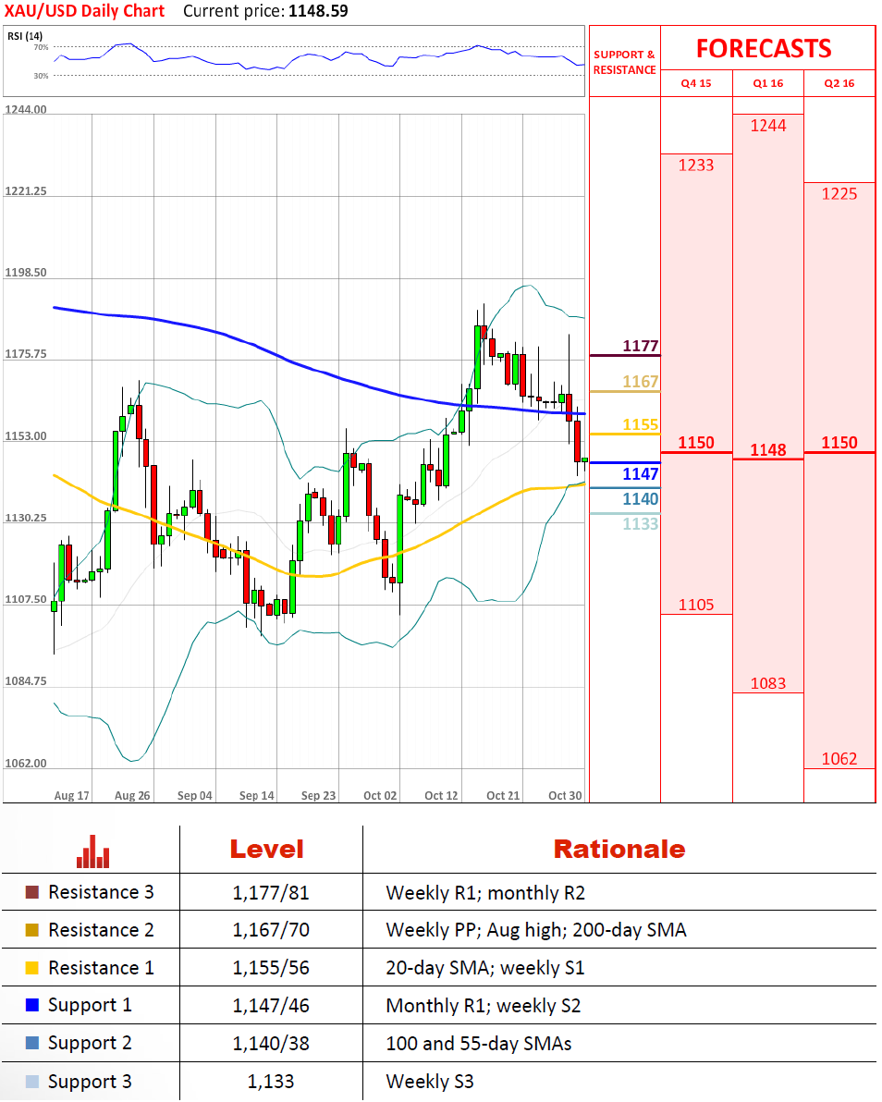Viewport: 882px width, 1102px height.
Task: Click the FORECASTS heading
Action: click(764, 48)
